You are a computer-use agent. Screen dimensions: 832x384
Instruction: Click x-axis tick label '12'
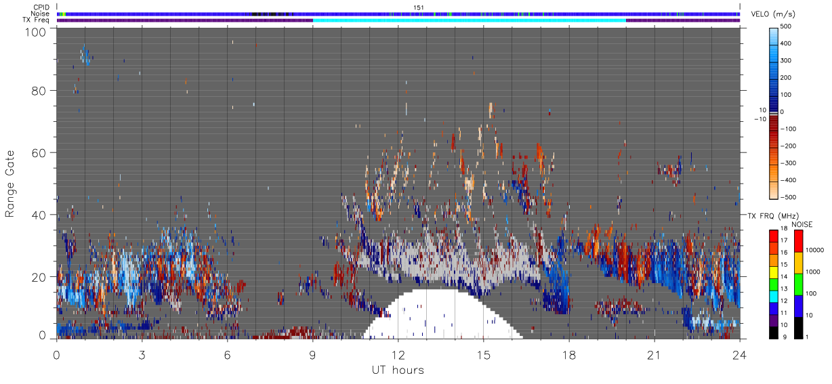[x=398, y=355]
